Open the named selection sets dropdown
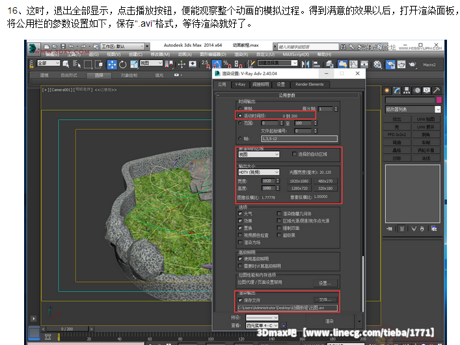The image size is (460, 345). 278,63
